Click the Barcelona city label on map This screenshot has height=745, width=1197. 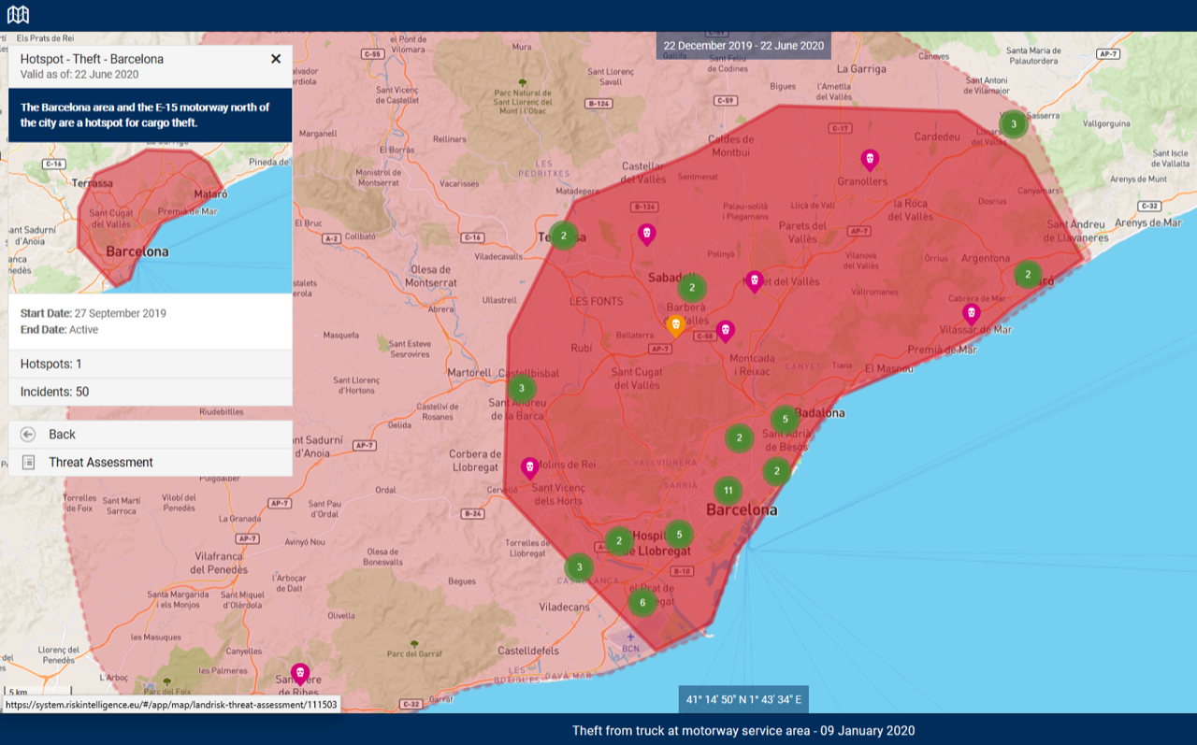click(742, 510)
